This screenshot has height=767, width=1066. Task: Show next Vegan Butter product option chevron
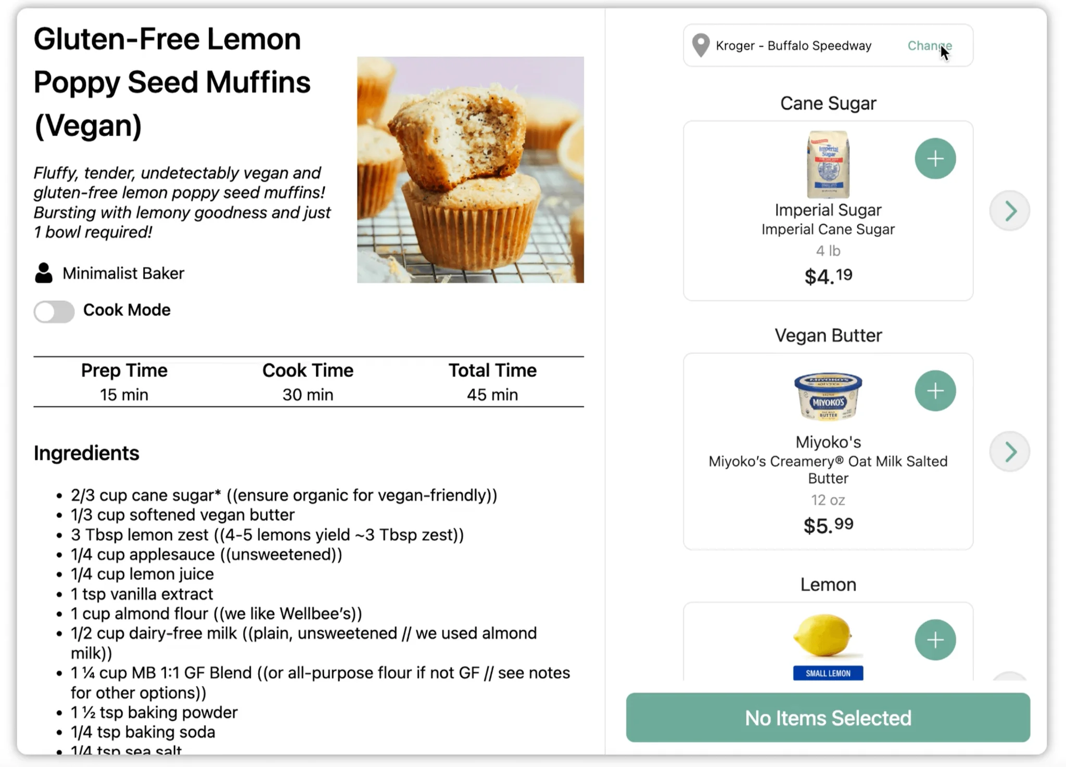pos(1010,451)
